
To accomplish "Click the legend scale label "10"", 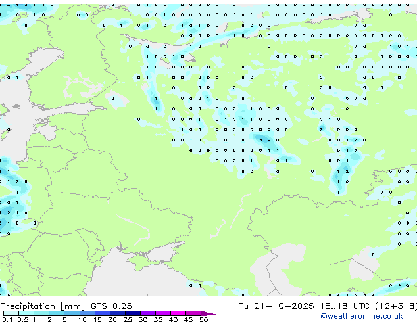I will click(82, 319).
